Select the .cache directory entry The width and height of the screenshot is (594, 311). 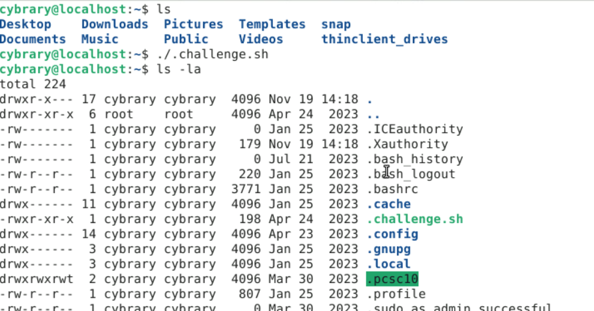pyautogui.click(x=388, y=204)
